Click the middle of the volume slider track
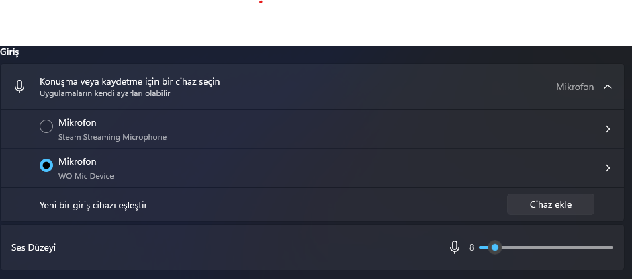Image resolution: width=632 pixels, height=279 pixels. click(x=546, y=247)
